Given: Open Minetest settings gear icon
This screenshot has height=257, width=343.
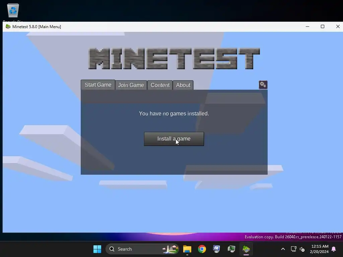Looking at the screenshot, I should click(x=263, y=85).
